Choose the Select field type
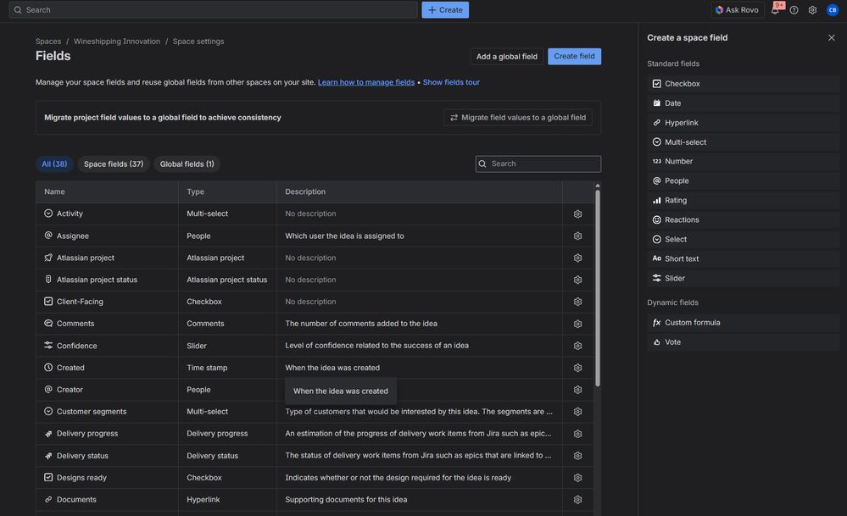Screen dimensions: 847x516 point(676,240)
